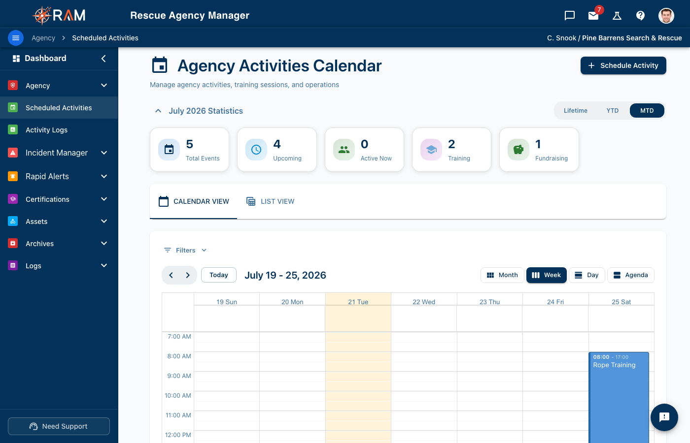Expand the Incident Manager menu chevron
This screenshot has height=443, width=690.
(x=104, y=153)
